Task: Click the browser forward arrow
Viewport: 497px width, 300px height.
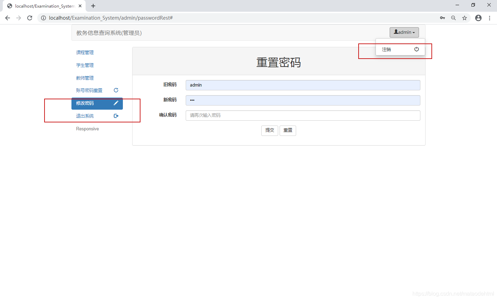Action: [x=19, y=18]
